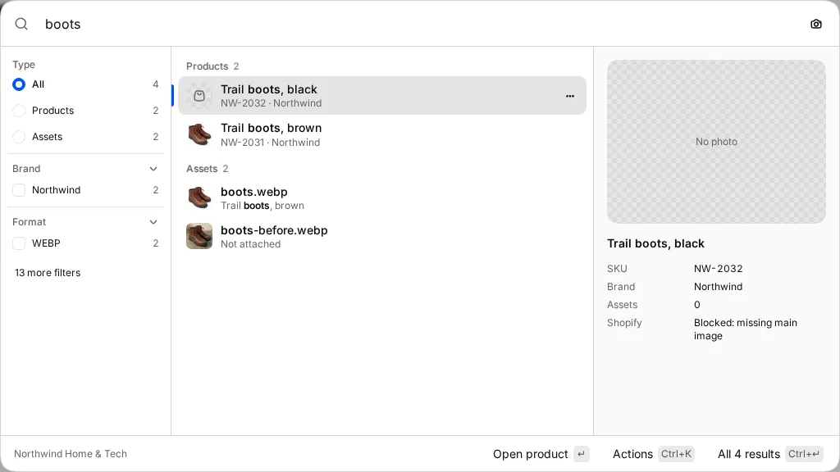The height and width of the screenshot is (472, 840).
Task: Collapse the Brand filter section chevron
Action: pos(153,169)
